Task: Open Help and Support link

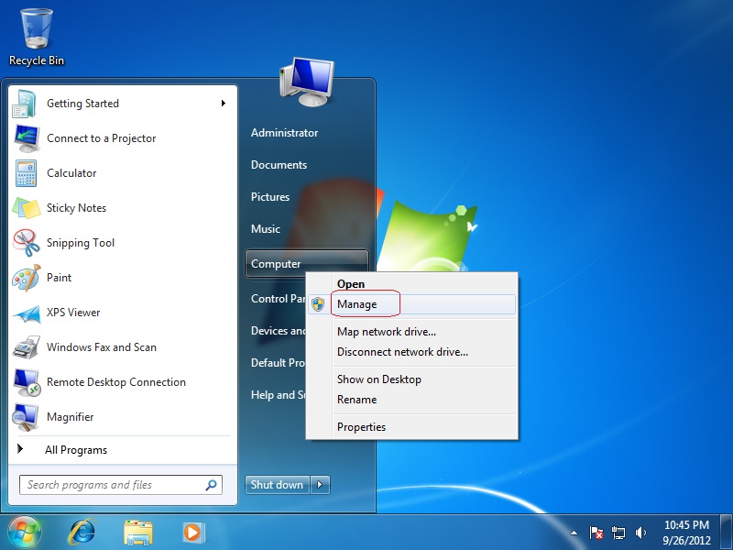Action: pyautogui.click(x=278, y=395)
